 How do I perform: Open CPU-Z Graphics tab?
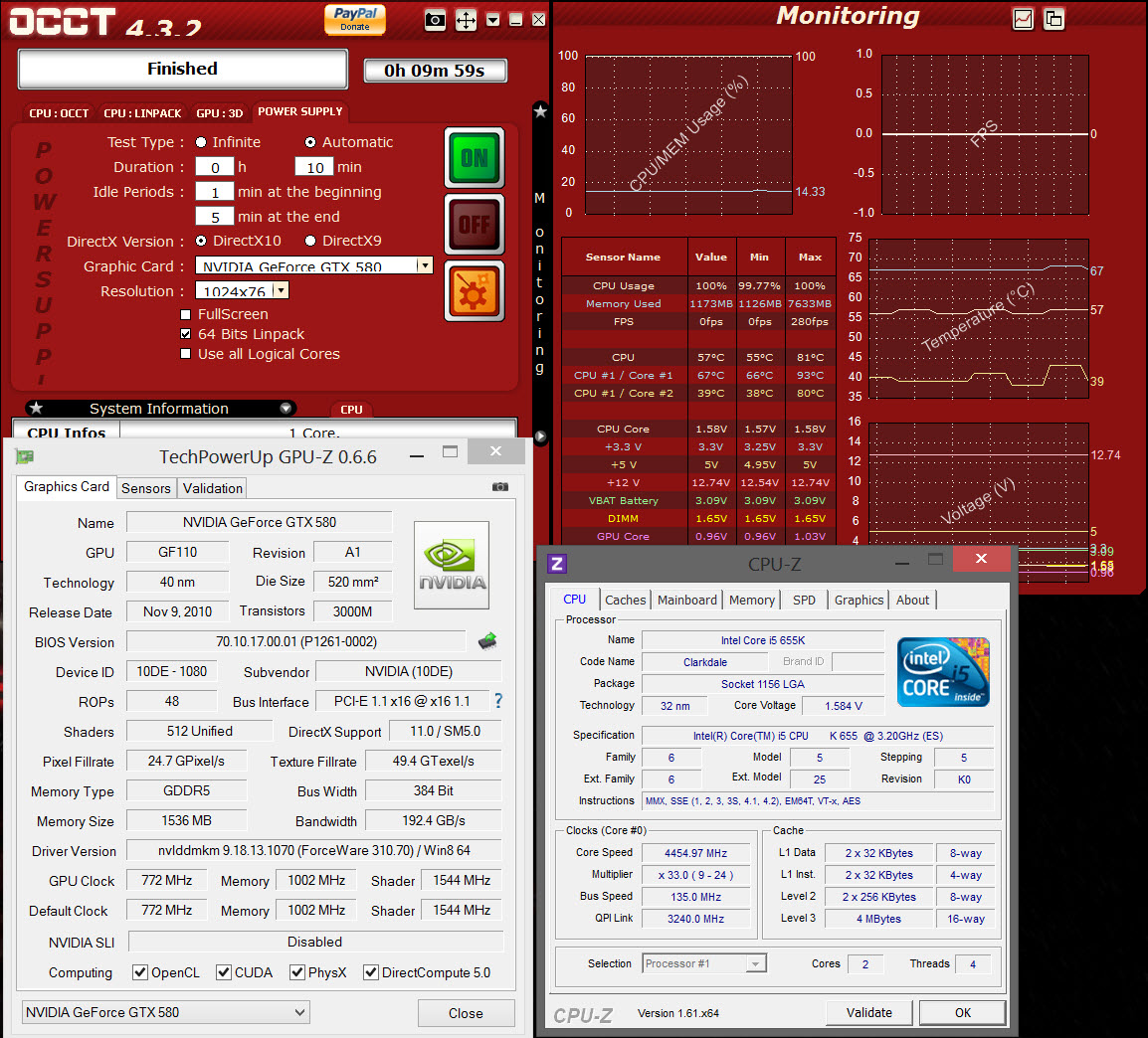click(859, 600)
